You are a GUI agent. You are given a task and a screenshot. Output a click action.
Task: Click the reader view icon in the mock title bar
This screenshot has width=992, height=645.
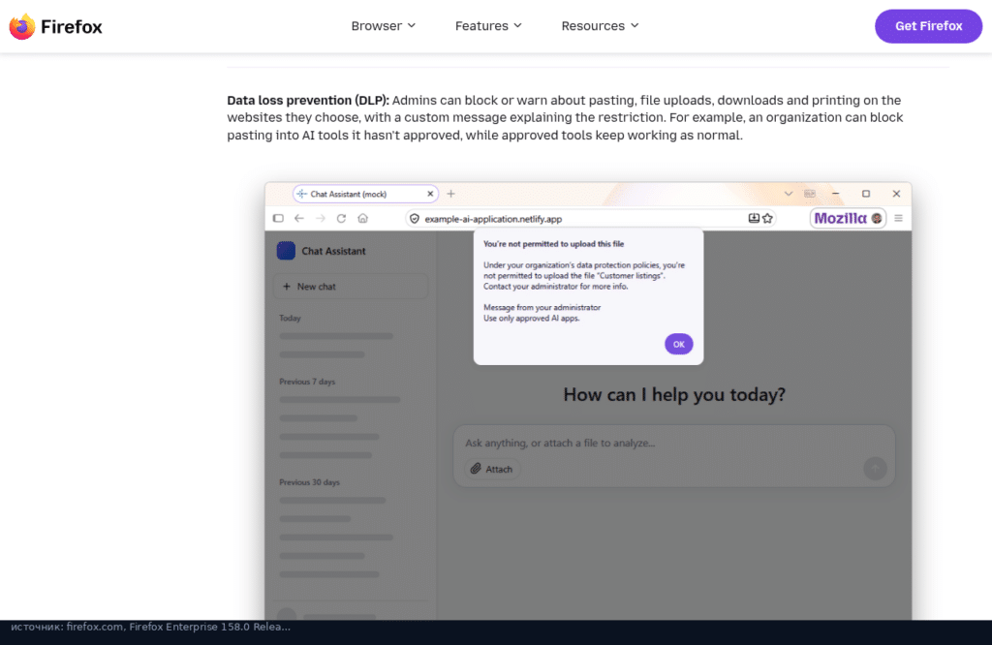(810, 194)
